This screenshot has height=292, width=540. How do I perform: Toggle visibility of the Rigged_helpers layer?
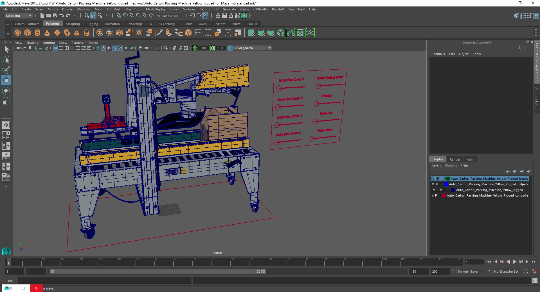[x=433, y=184]
